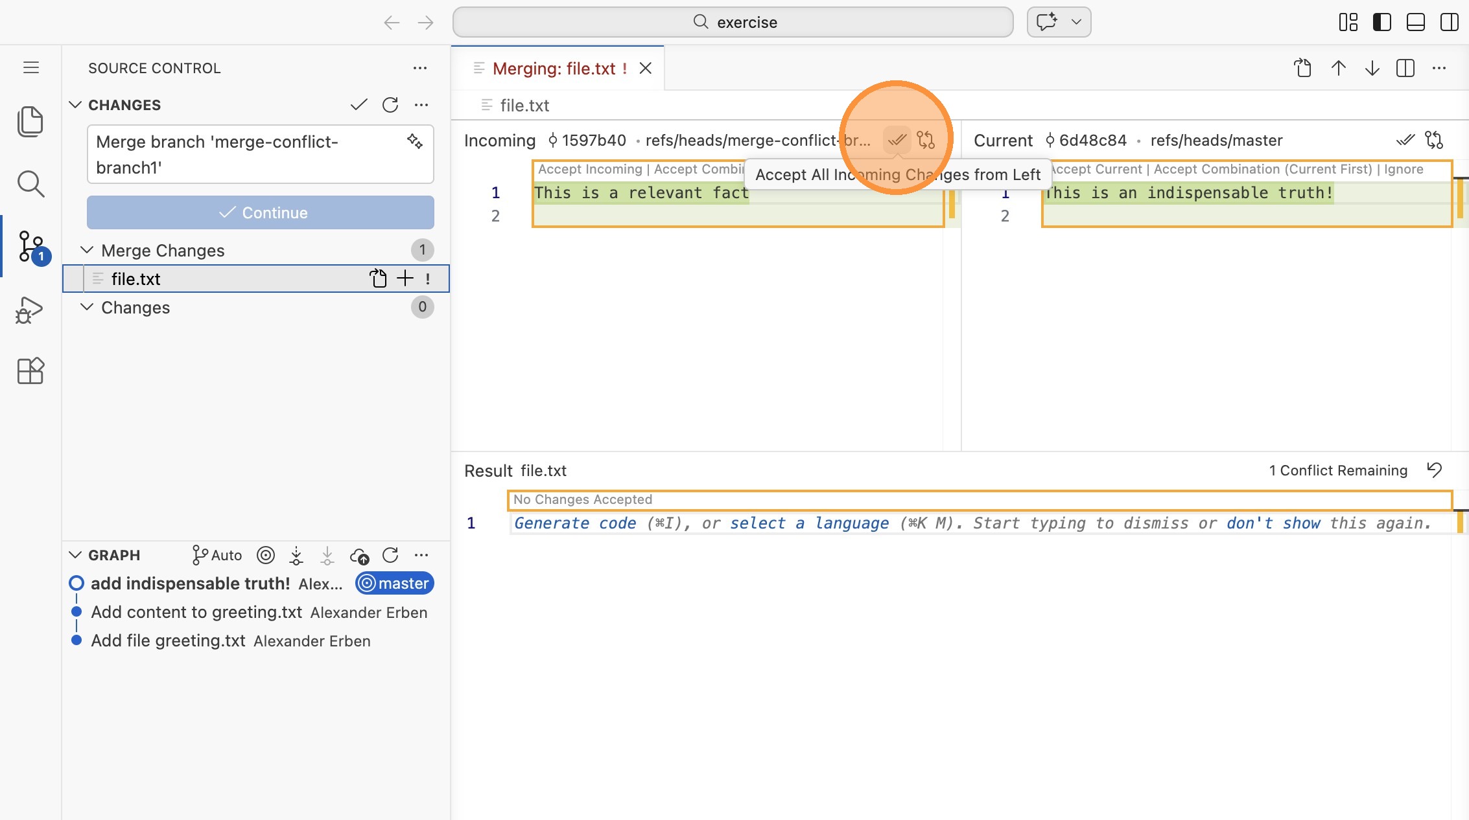Click the exercise search bar
1469x820 pixels.
(733, 22)
